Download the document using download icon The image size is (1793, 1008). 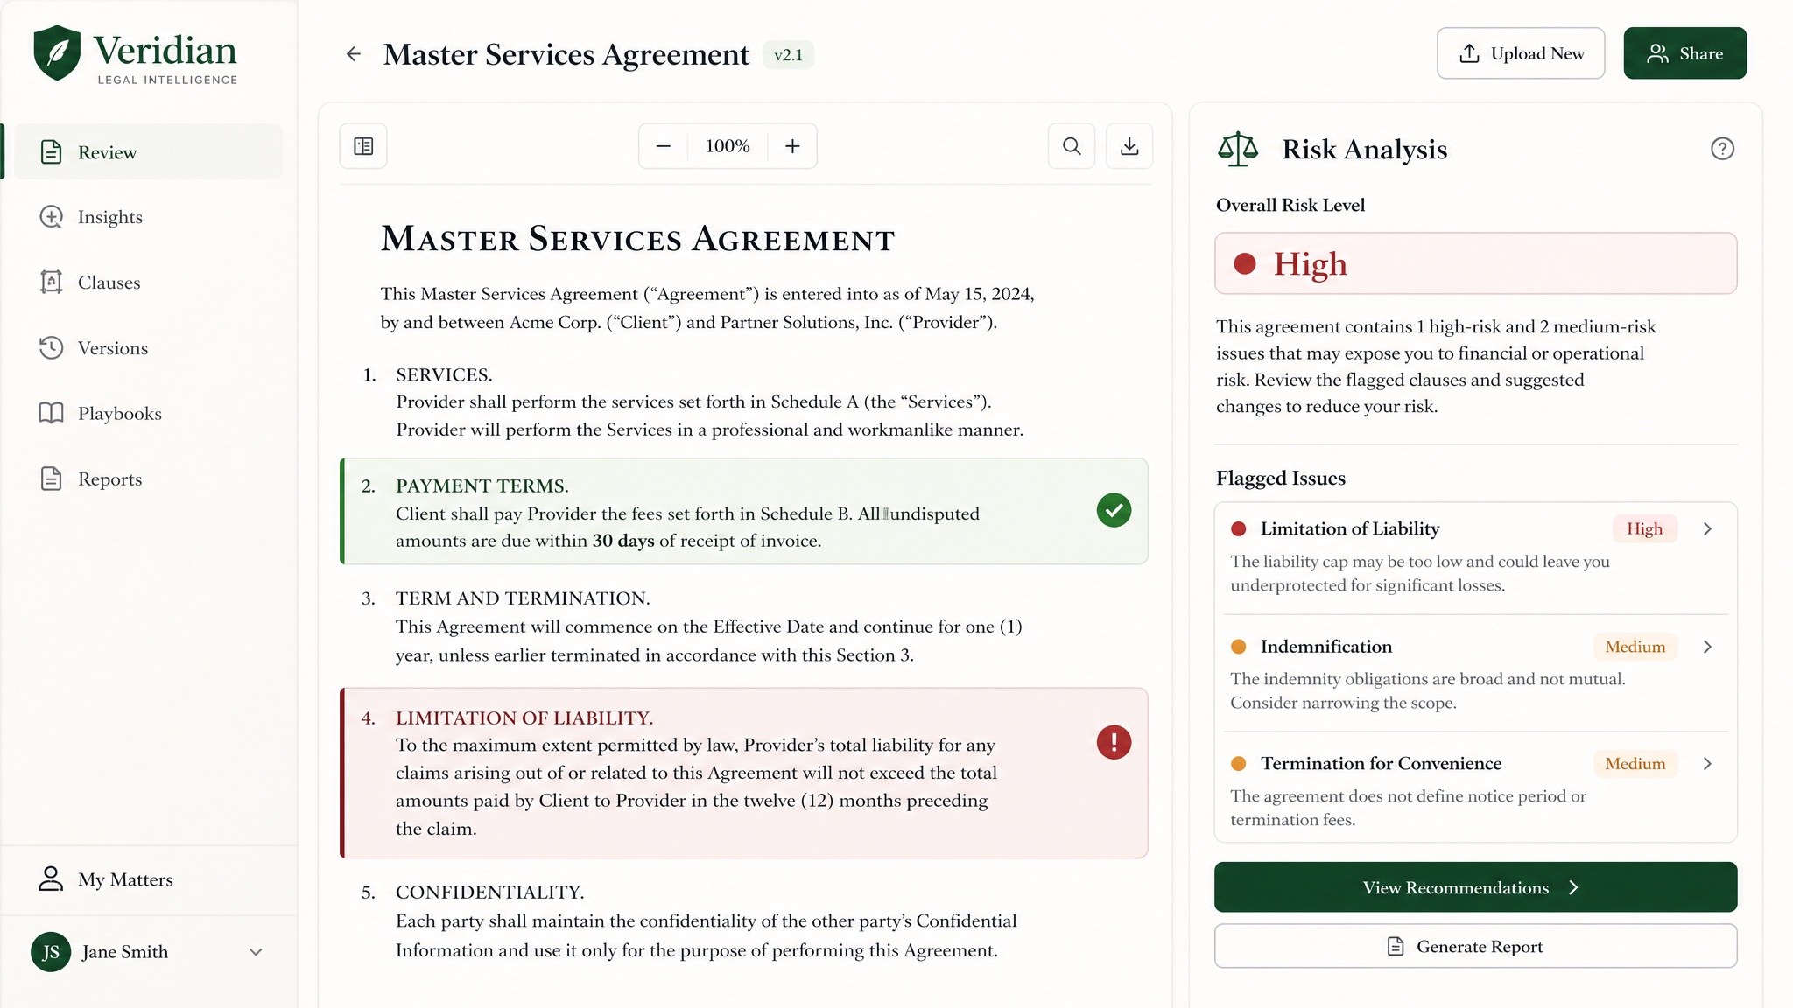click(x=1129, y=146)
